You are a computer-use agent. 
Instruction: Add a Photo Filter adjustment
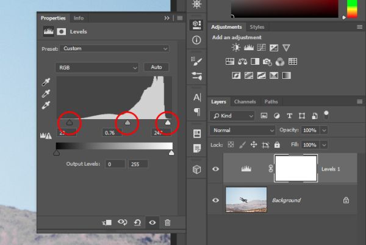coord(267,62)
